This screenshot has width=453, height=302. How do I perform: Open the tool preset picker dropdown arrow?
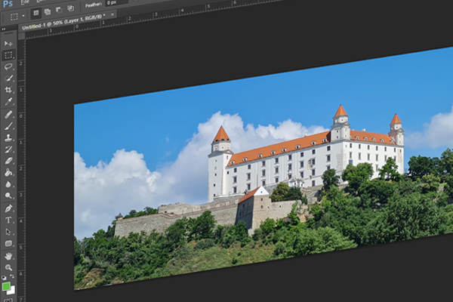23,16
